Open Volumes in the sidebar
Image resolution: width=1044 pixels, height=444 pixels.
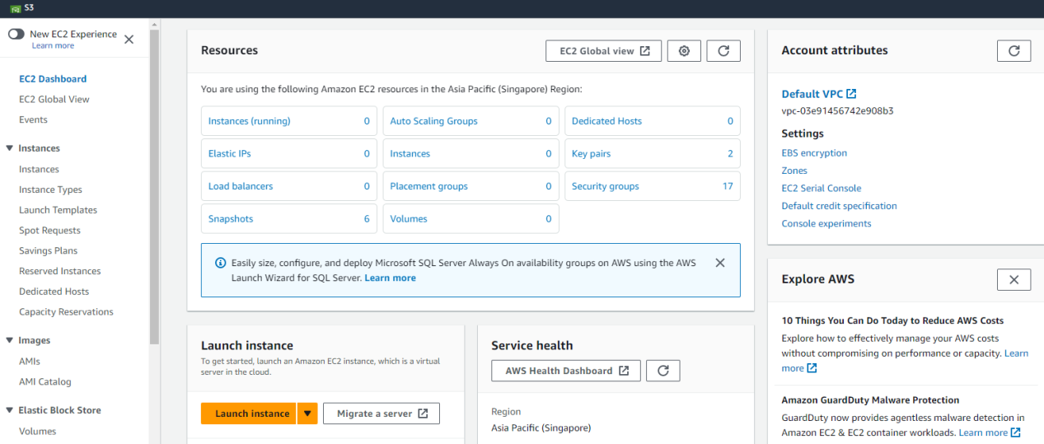(38, 431)
